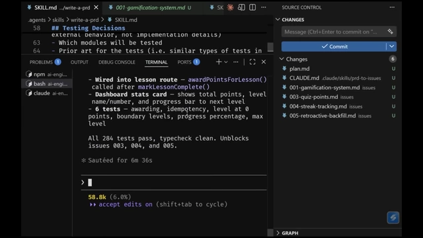Open the partially visible SK tab

217,7
